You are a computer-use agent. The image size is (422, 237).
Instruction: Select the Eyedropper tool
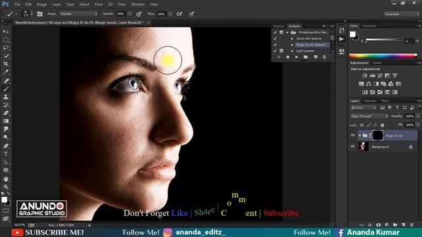6,72
